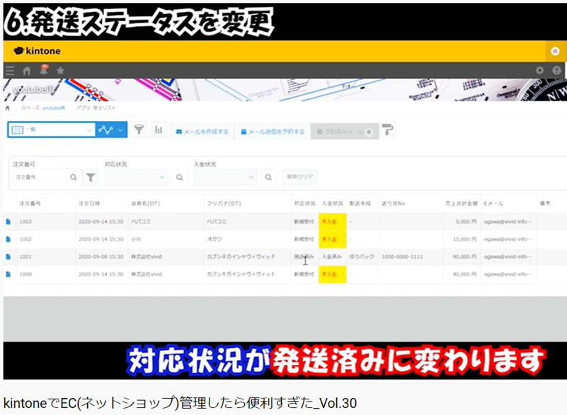Open the kintone hamburger menu
Viewport: 567px width, 415px height.
pos(9,69)
